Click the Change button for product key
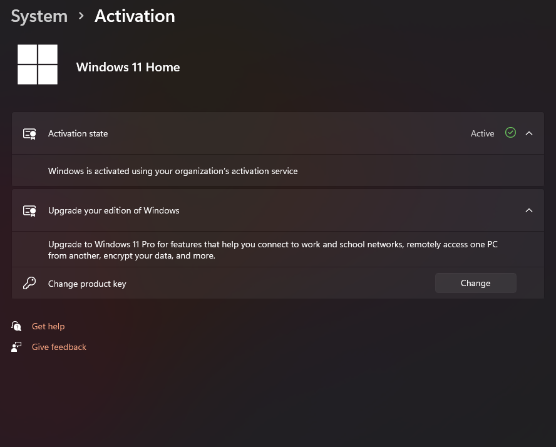Image resolution: width=556 pixels, height=447 pixels. tap(475, 283)
